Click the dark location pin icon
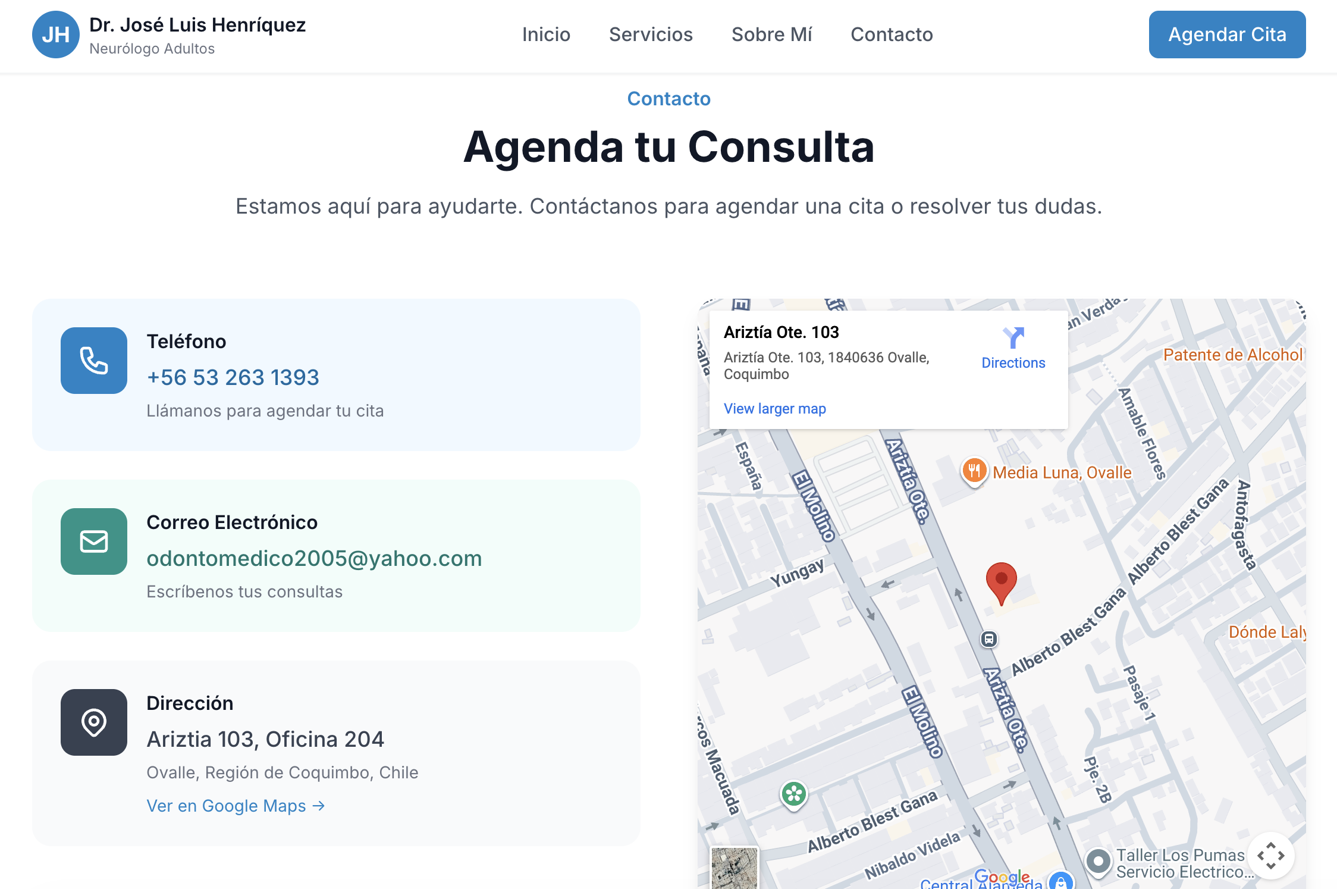 click(x=94, y=722)
